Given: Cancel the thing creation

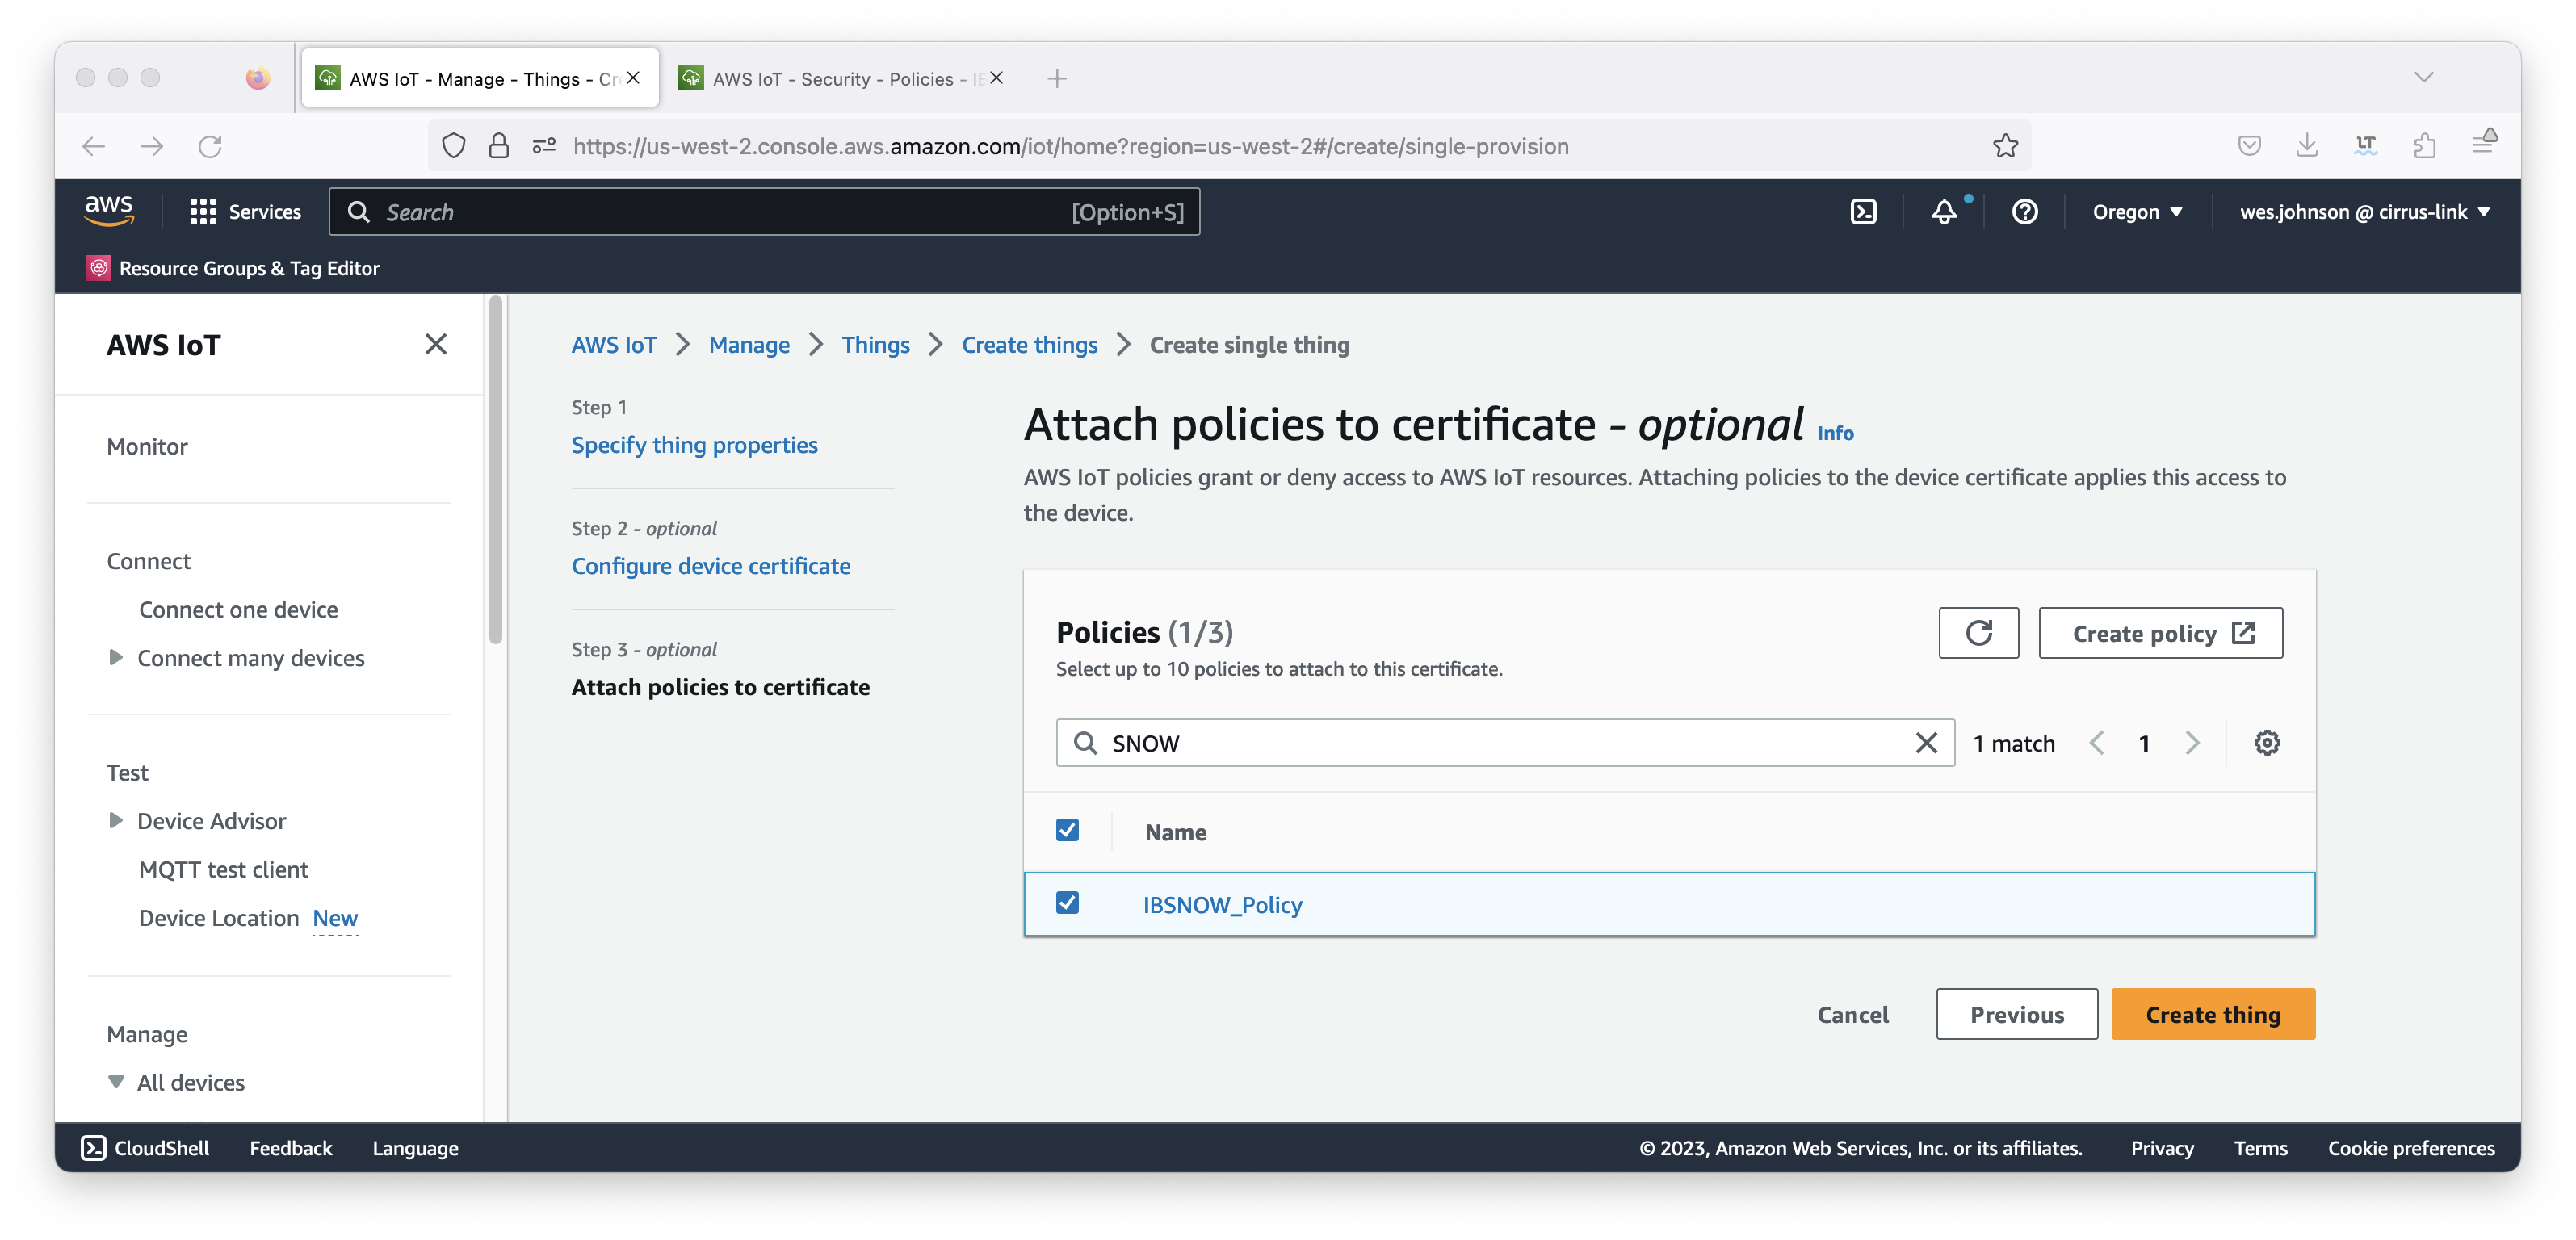Looking at the screenshot, I should point(1852,1014).
